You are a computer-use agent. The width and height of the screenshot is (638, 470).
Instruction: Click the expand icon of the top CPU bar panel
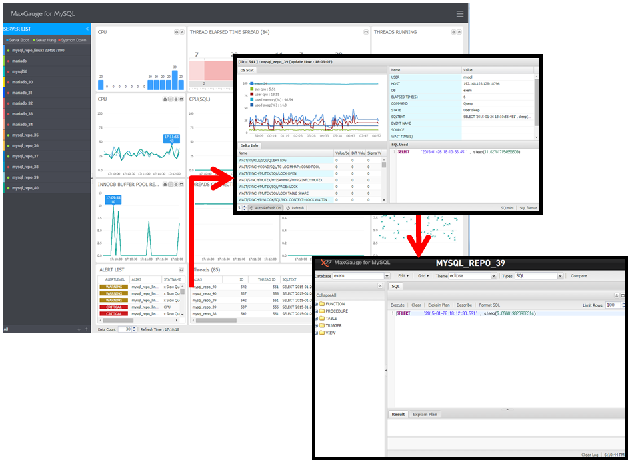(x=182, y=32)
